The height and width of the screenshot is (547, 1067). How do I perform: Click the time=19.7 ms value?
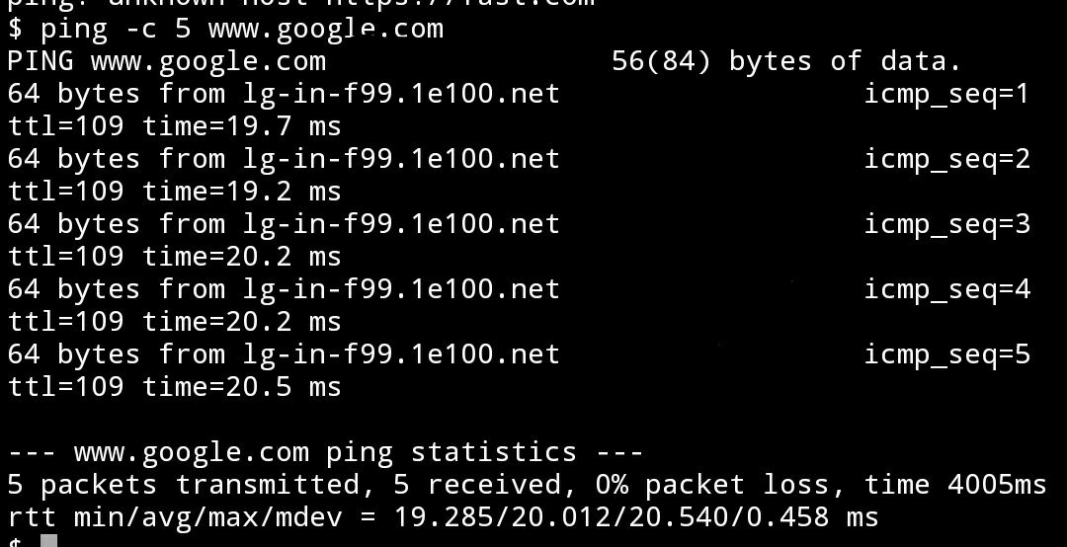(x=241, y=126)
